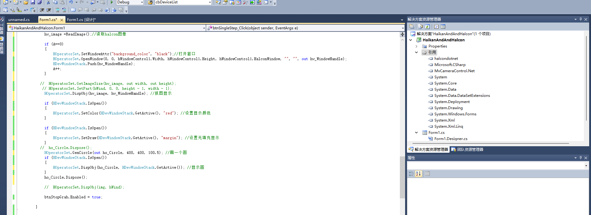The image size is (591, 215).
Task: Toggle auto-hide pin on the Properties panel
Action: point(581,158)
